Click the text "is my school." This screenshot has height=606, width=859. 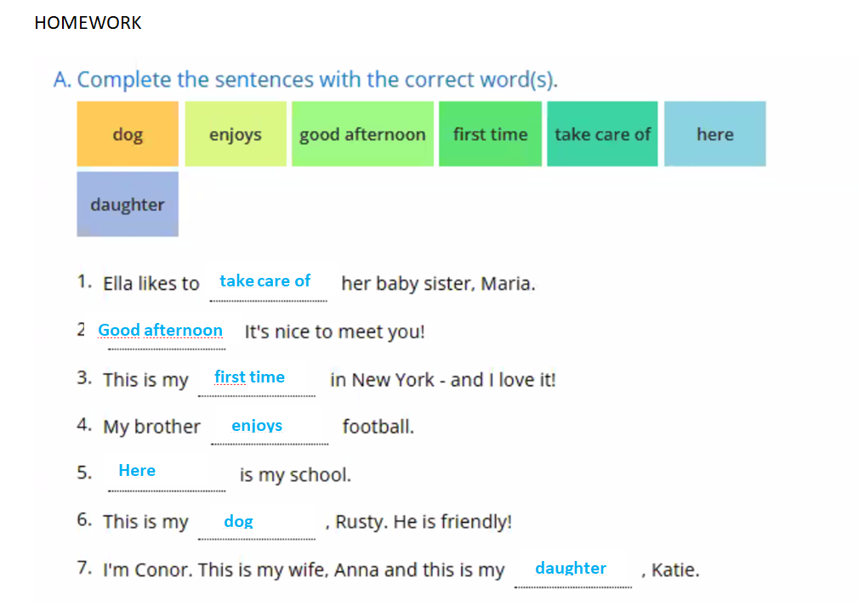click(295, 475)
